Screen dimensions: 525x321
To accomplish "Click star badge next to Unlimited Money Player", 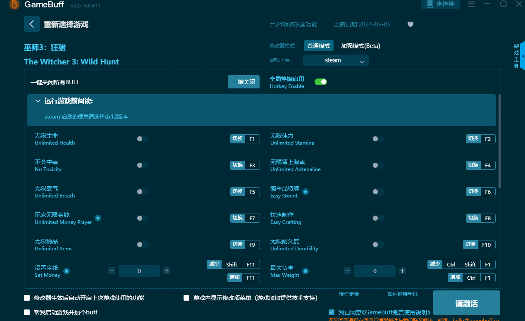I will pos(98,218).
